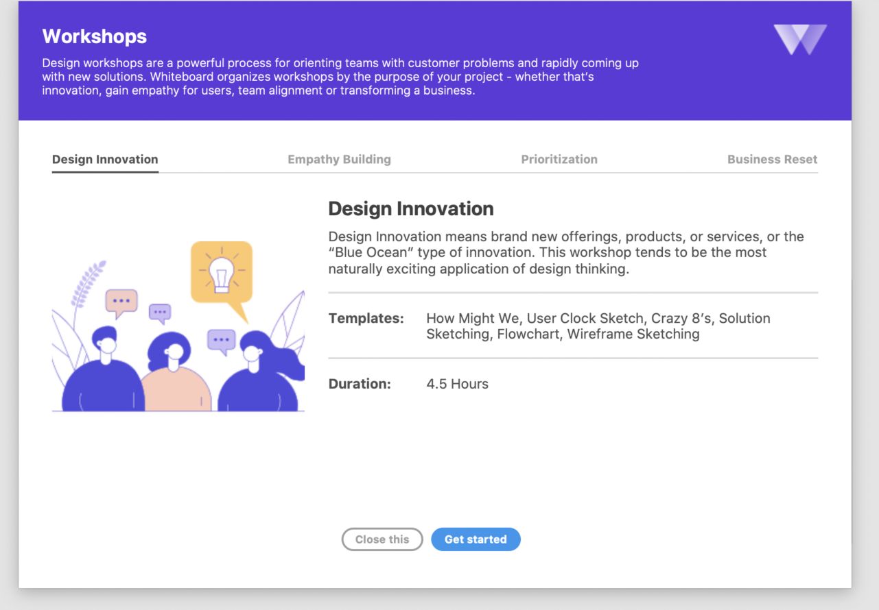This screenshot has height=610, width=879.
Task: Click the Get started button
Action: [476, 539]
